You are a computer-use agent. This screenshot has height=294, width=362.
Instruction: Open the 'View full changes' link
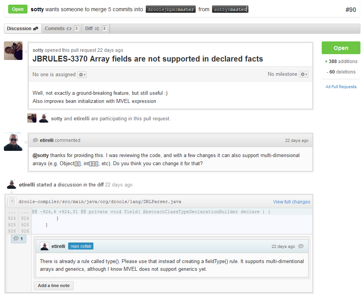click(291, 202)
